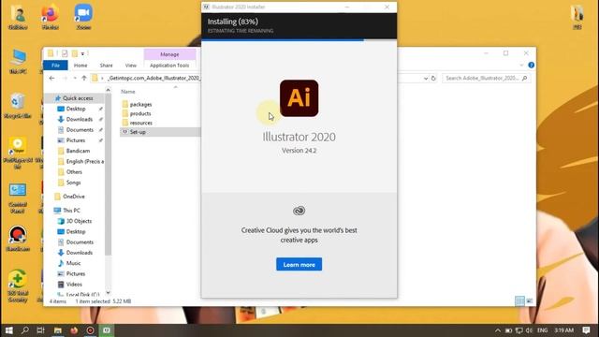
Task: Open the Recycle Bin desktop icon
Action: 18,106
